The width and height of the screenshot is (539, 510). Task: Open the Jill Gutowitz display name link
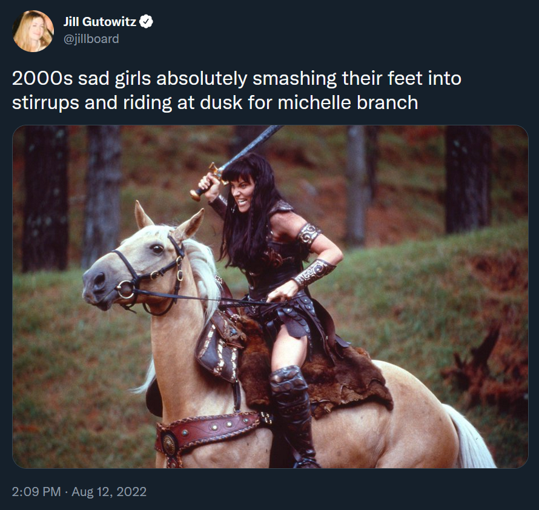[100, 22]
